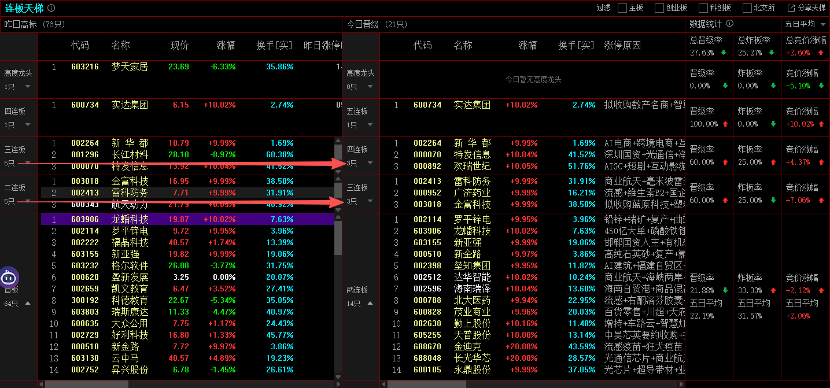Click 首板 list vertical scrollbar thumb
The height and width of the screenshot is (388, 830).
pos(338,238)
